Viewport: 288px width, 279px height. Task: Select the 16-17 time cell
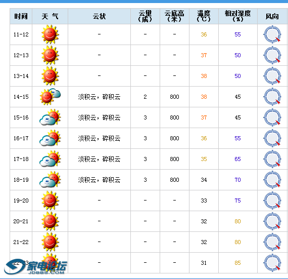21,138
